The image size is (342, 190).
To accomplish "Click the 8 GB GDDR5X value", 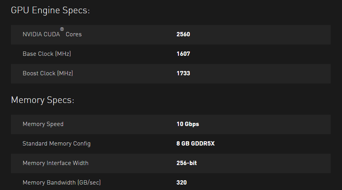I will [195, 144].
